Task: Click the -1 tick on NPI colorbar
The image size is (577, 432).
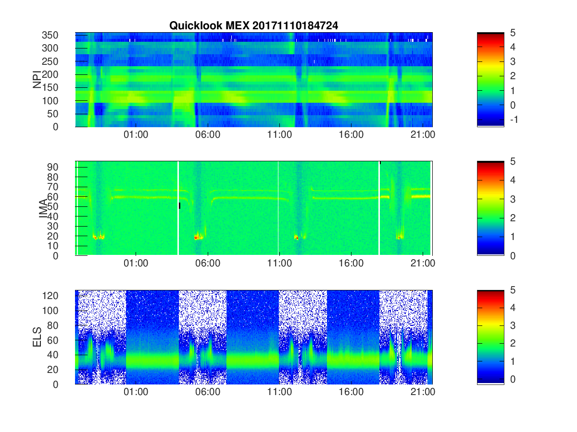Action: point(513,119)
